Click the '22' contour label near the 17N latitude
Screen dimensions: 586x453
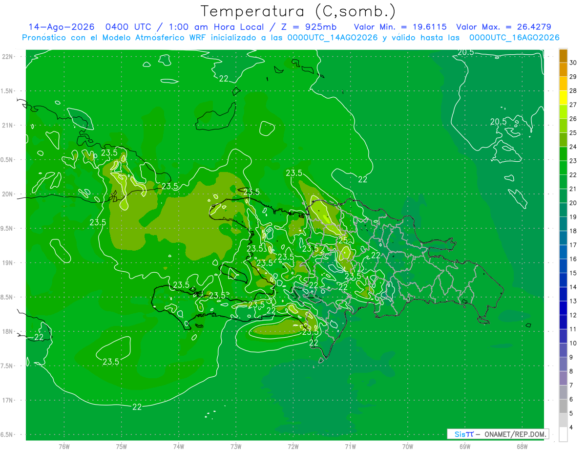(137, 407)
